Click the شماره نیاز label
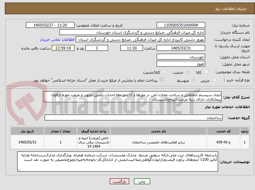 [x=241, y=25]
